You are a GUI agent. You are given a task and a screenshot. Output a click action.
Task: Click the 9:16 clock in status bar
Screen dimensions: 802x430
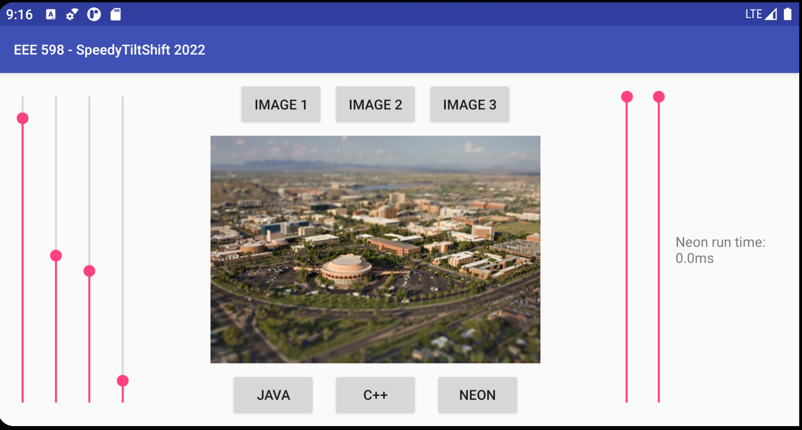(x=20, y=15)
